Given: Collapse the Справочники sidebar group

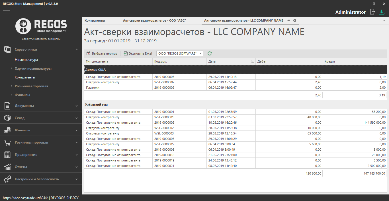Looking at the screenshot, I should [77, 49].
